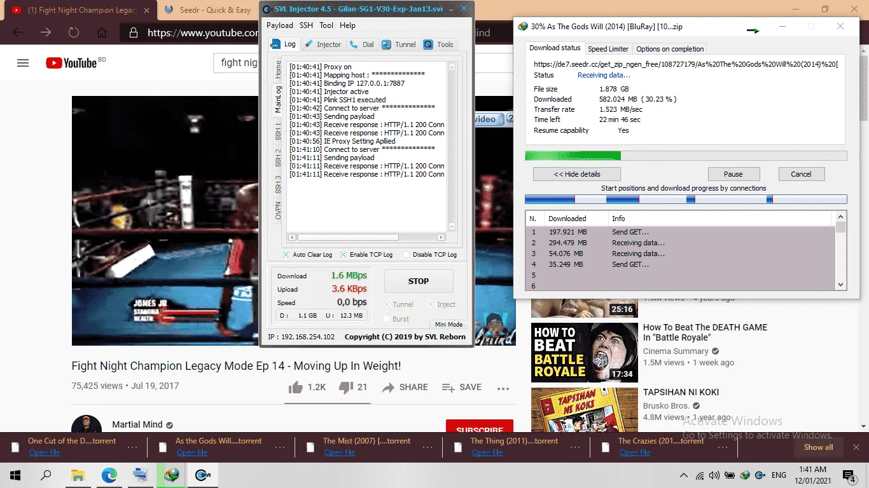Click STOP button in SVL Injector
Image resolution: width=869 pixels, height=488 pixels.
(419, 281)
